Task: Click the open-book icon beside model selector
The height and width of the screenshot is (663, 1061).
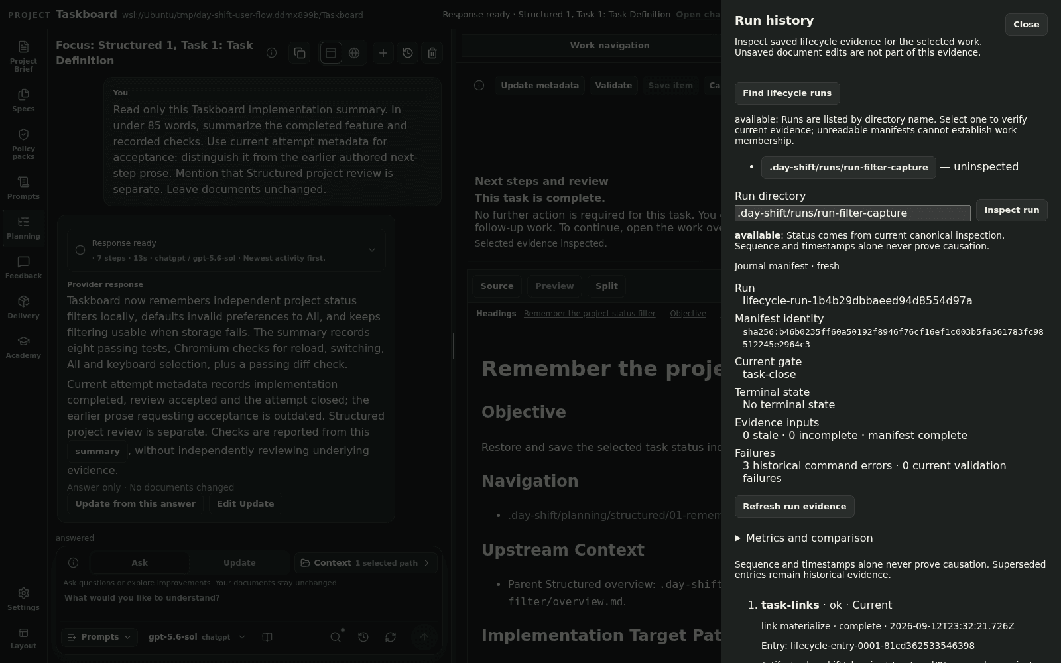Action: 267,637
